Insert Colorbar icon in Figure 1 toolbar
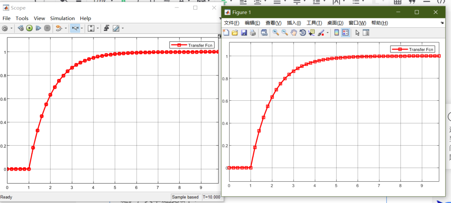 (x=336, y=32)
